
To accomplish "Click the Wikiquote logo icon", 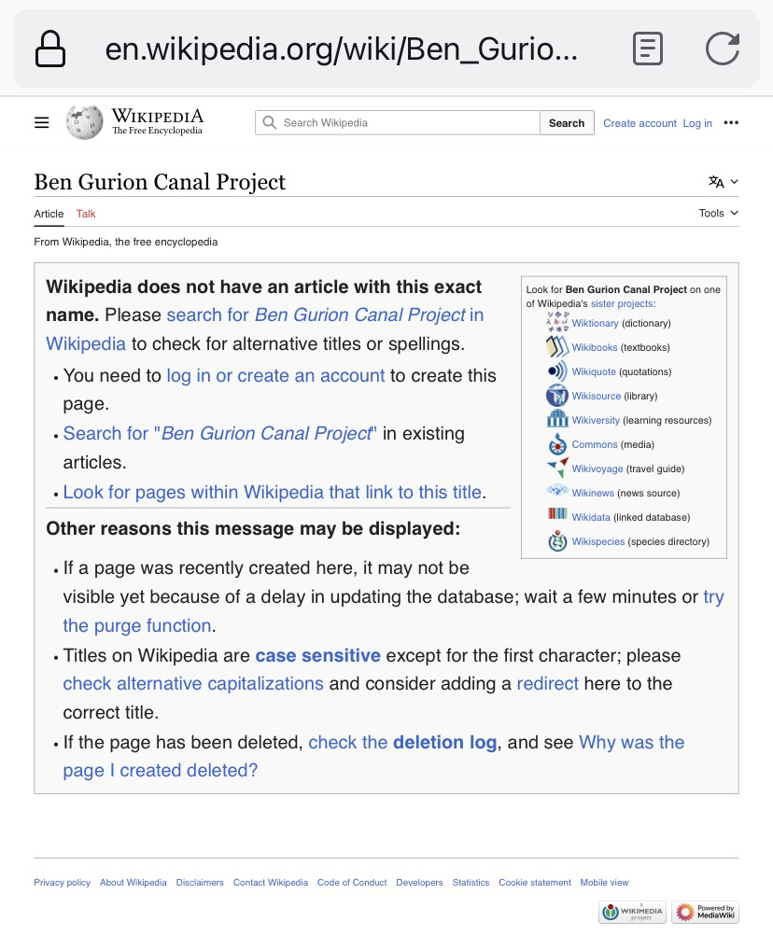I will (557, 370).
